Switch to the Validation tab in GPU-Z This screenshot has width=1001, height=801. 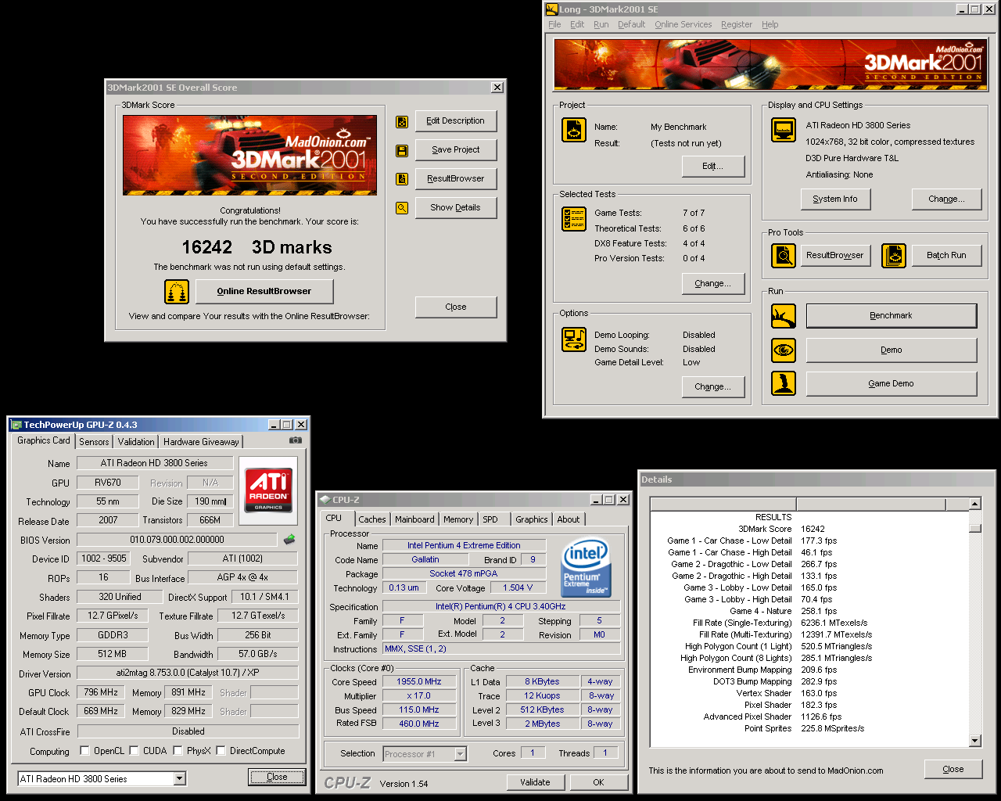(x=136, y=442)
